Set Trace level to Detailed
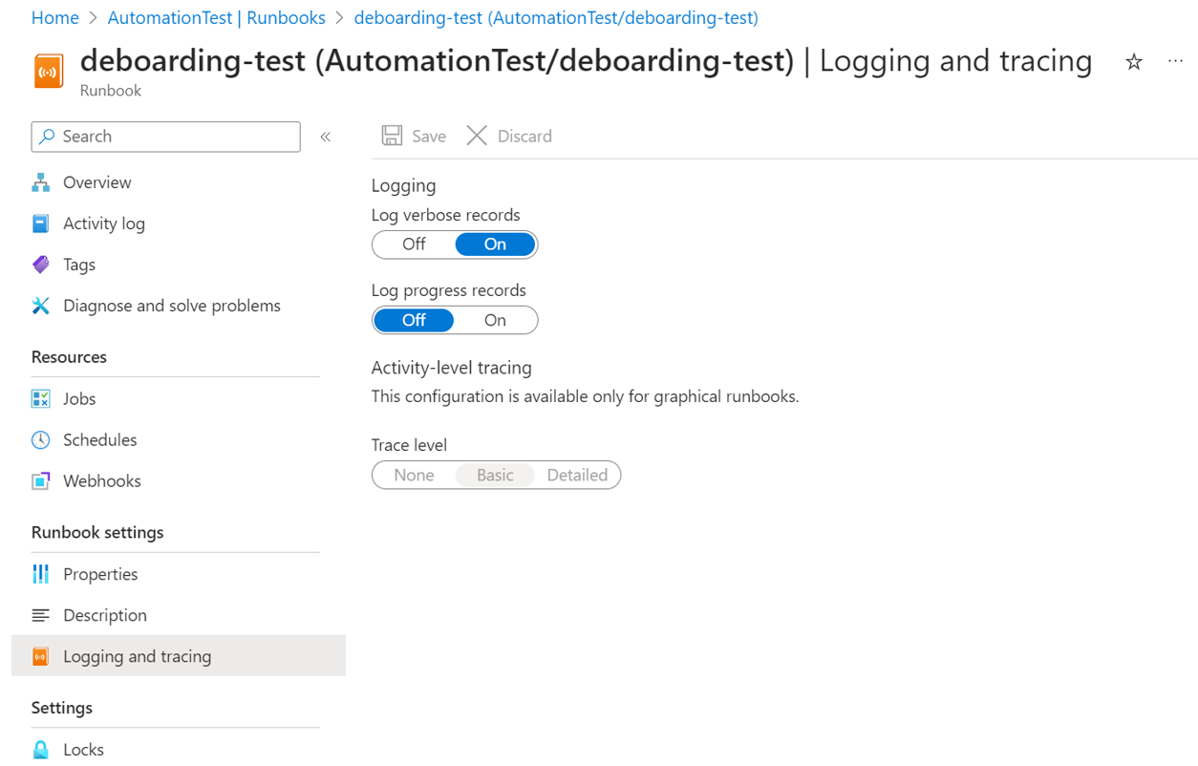The image size is (1198, 766). (x=577, y=475)
